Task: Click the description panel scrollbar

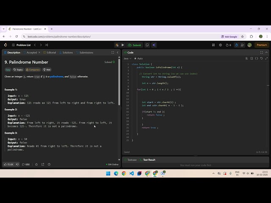Action: pyautogui.click(x=119, y=82)
